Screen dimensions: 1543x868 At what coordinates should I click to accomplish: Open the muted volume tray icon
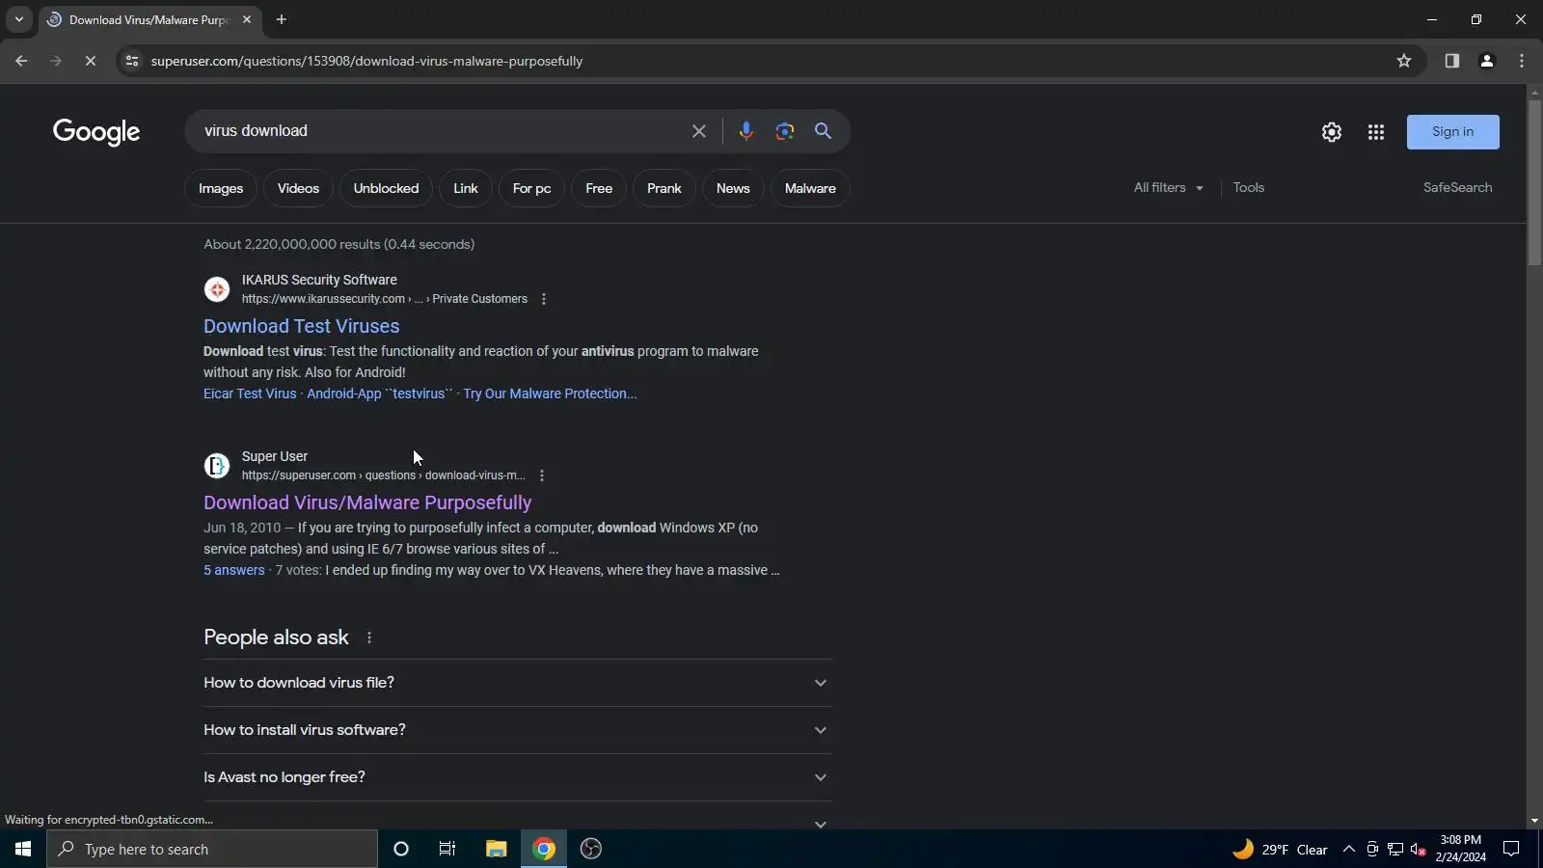pos(1419,850)
